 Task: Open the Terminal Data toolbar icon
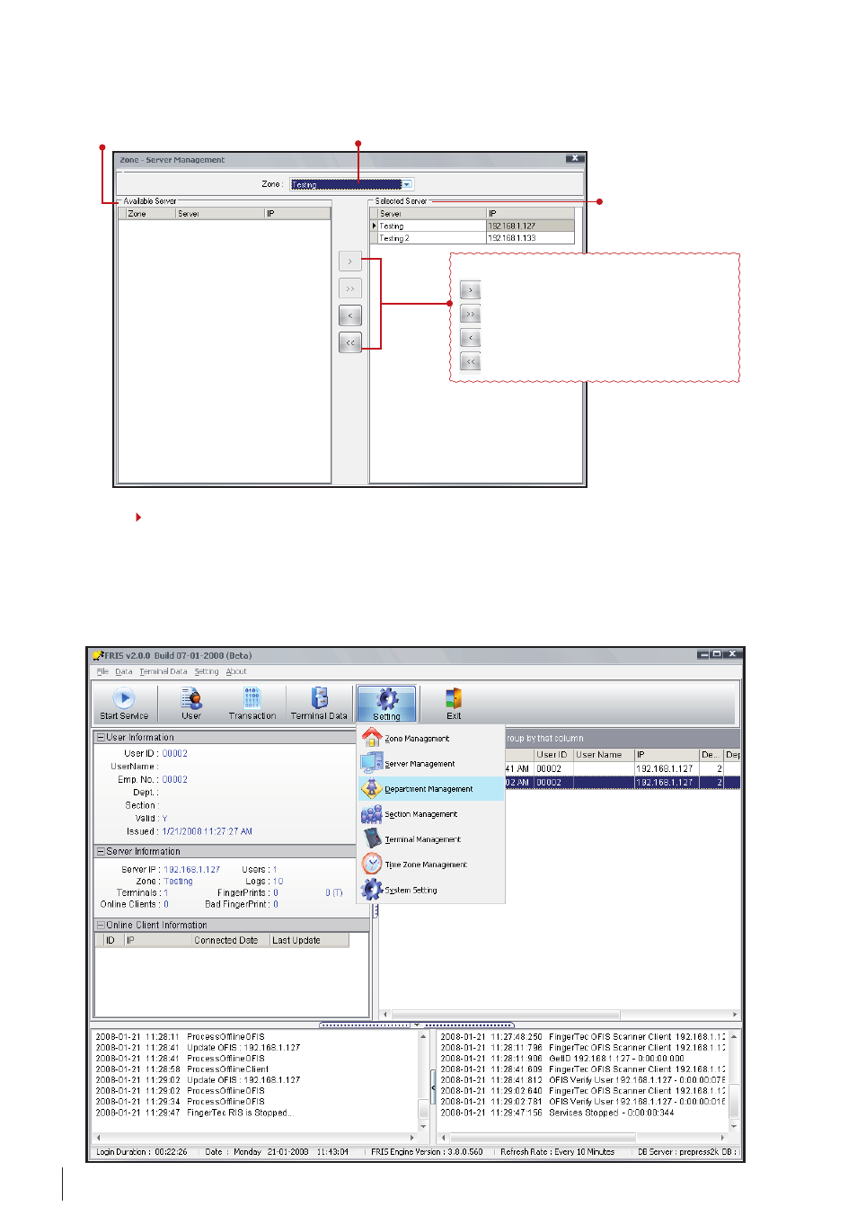point(319,704)
